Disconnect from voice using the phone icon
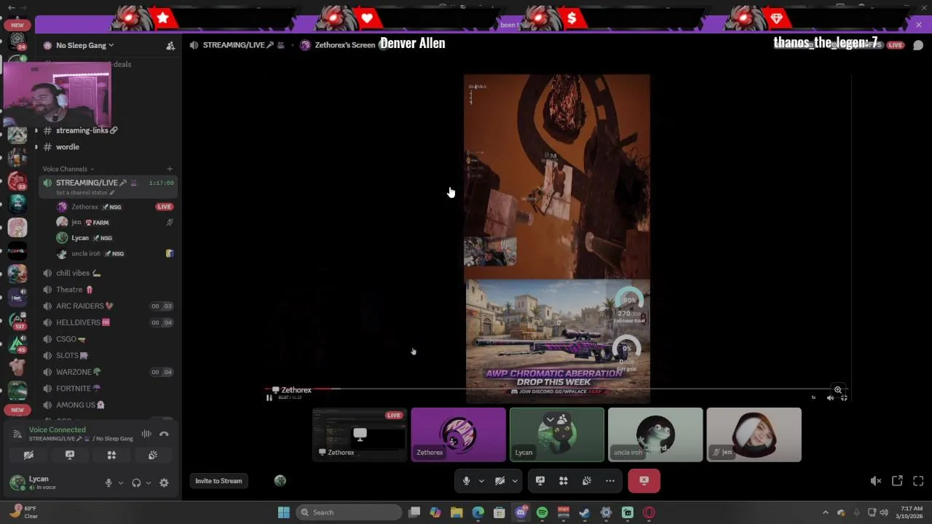Viewport: 932px width, 524px height. click(x=164, y=434)
